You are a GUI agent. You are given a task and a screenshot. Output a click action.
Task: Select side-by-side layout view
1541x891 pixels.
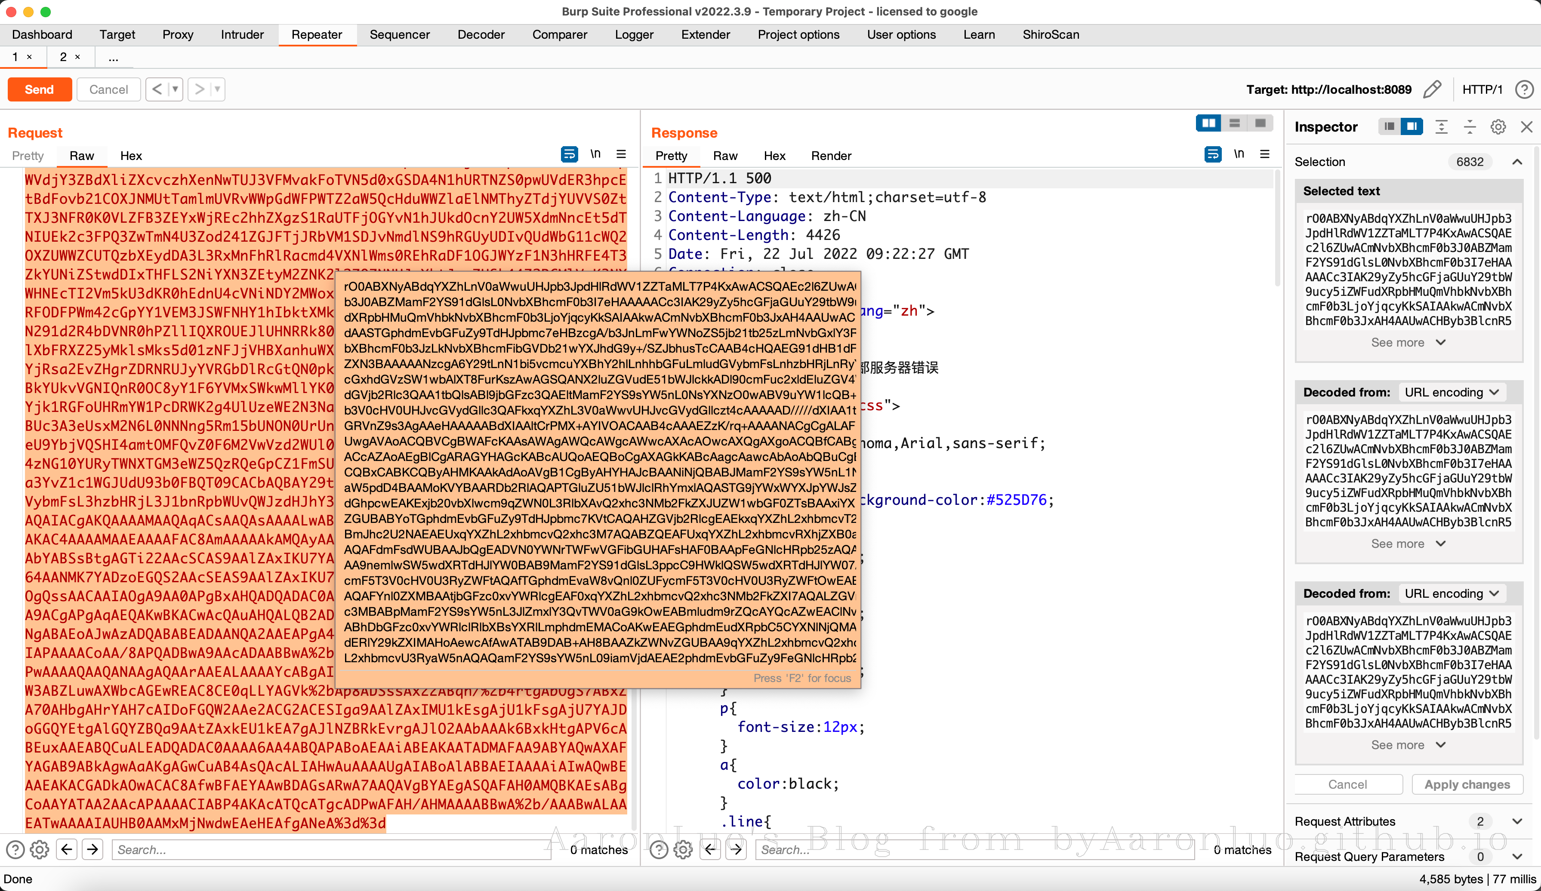(1208, 123)
